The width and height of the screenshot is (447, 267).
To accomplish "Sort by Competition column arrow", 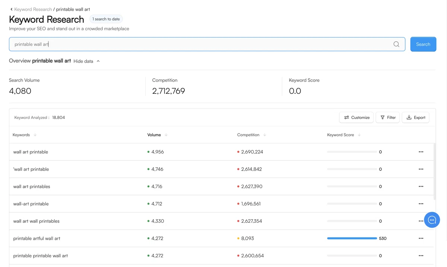I will click(264, 135).
